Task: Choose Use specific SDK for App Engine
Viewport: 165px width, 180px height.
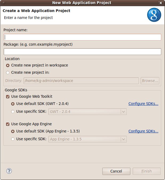Action: click(x=13, y=139)
